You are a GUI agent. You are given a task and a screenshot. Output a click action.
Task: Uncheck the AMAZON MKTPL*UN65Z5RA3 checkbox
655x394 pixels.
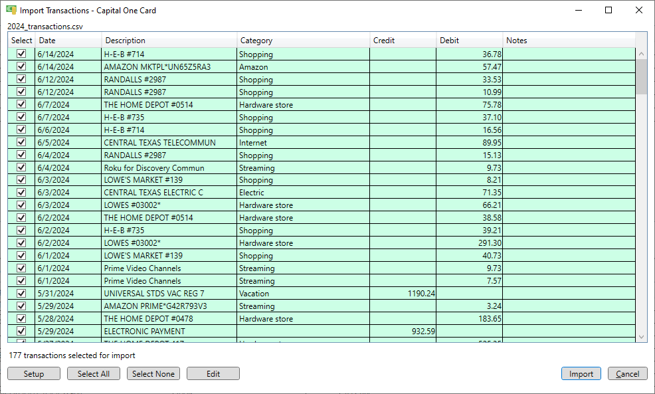[x=21, y=66]
